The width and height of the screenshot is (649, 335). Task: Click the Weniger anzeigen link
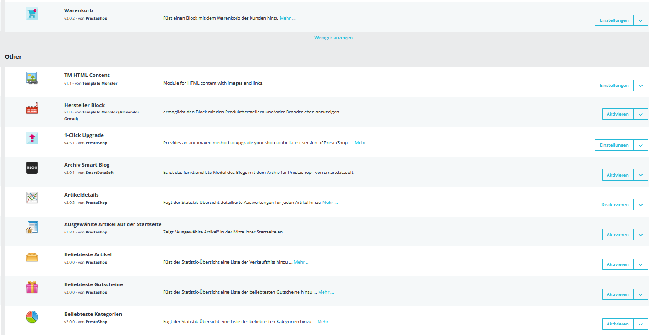[334, 37]
